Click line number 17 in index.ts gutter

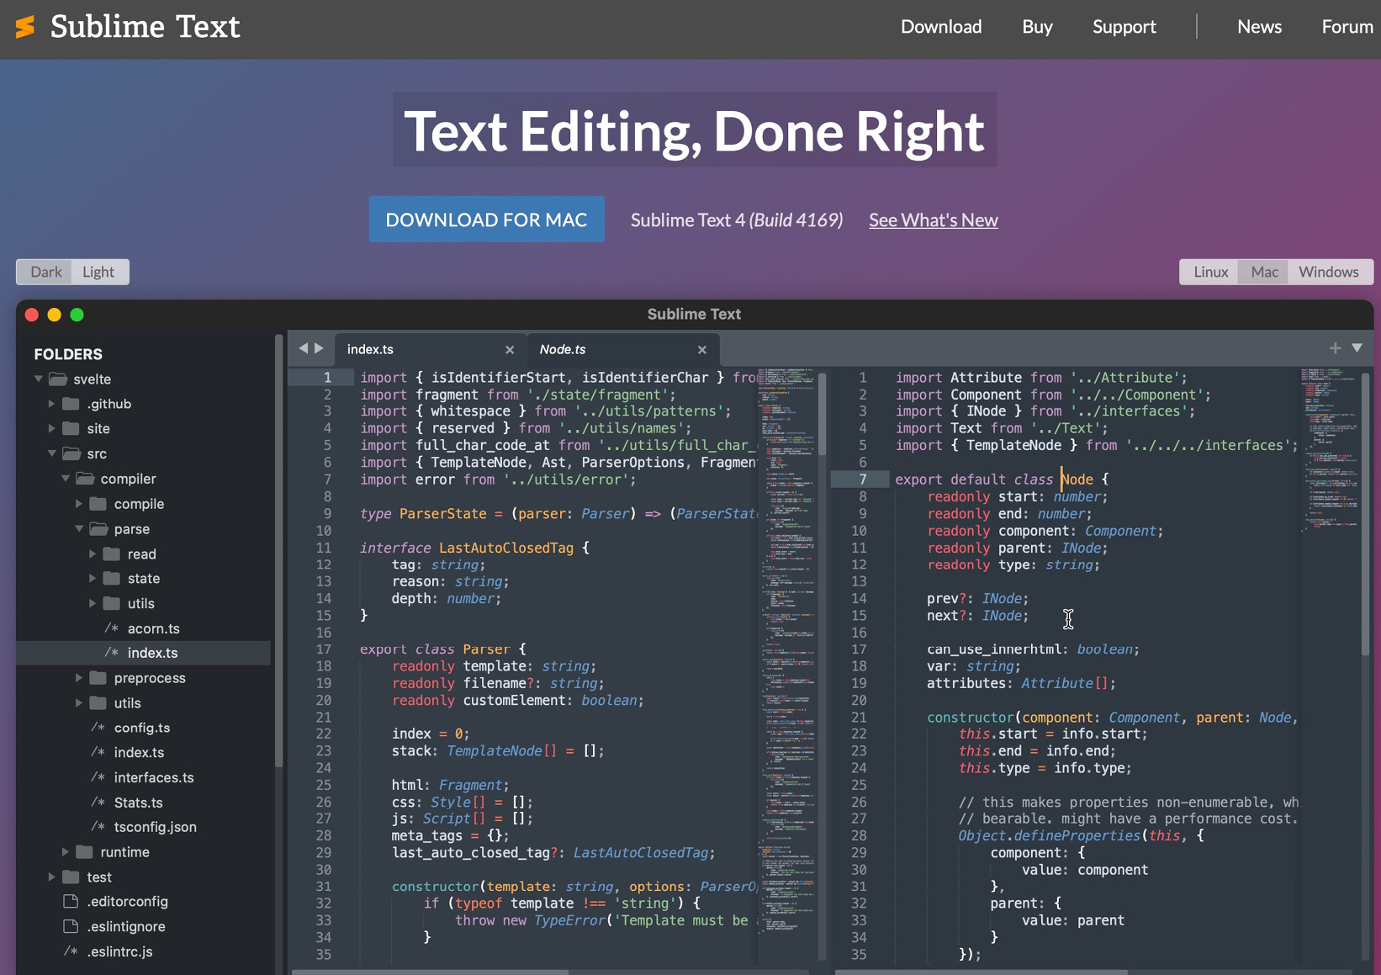[324, 649]
